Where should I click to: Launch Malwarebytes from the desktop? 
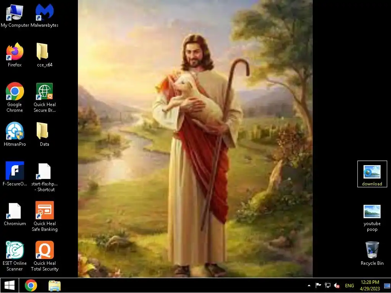[44, 15]
